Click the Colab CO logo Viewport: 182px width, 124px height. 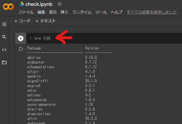[8, 7]
